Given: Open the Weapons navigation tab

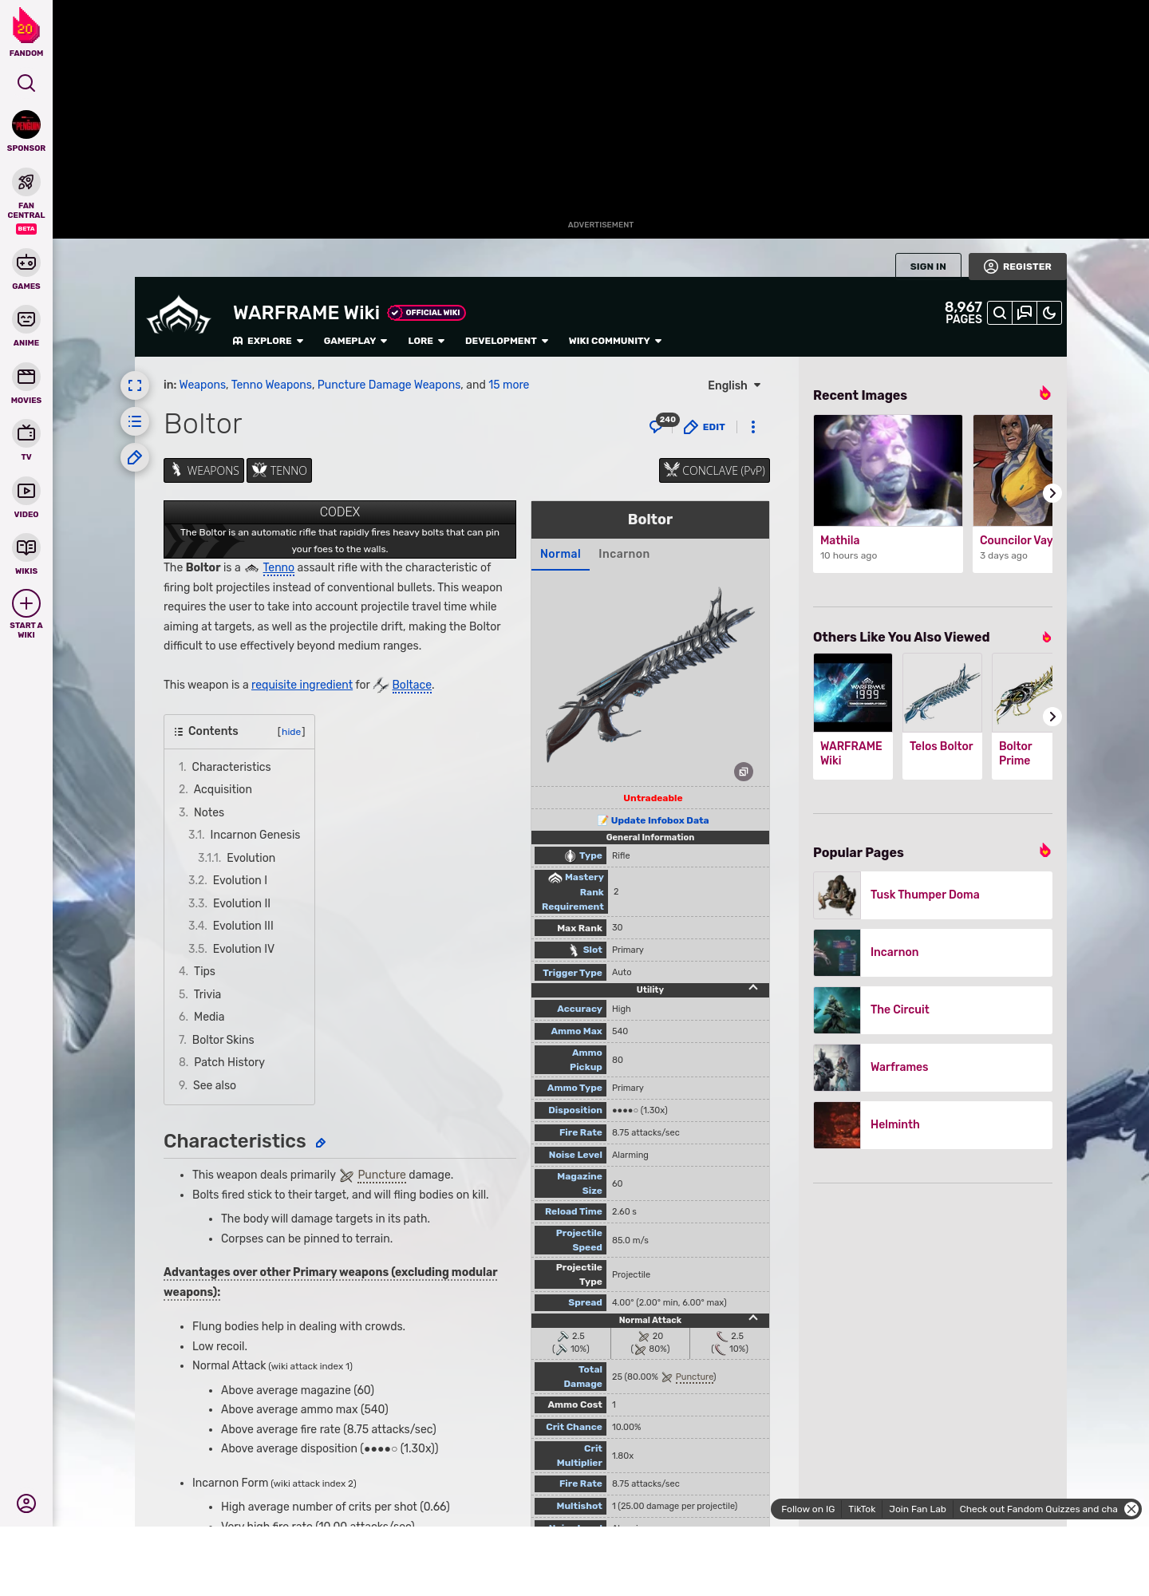Looking at the screenshot, I should 203,471.
